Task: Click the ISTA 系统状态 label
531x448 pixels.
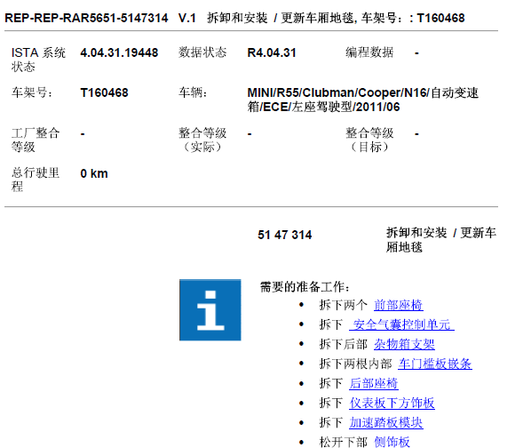Action: tap(38, 60)
